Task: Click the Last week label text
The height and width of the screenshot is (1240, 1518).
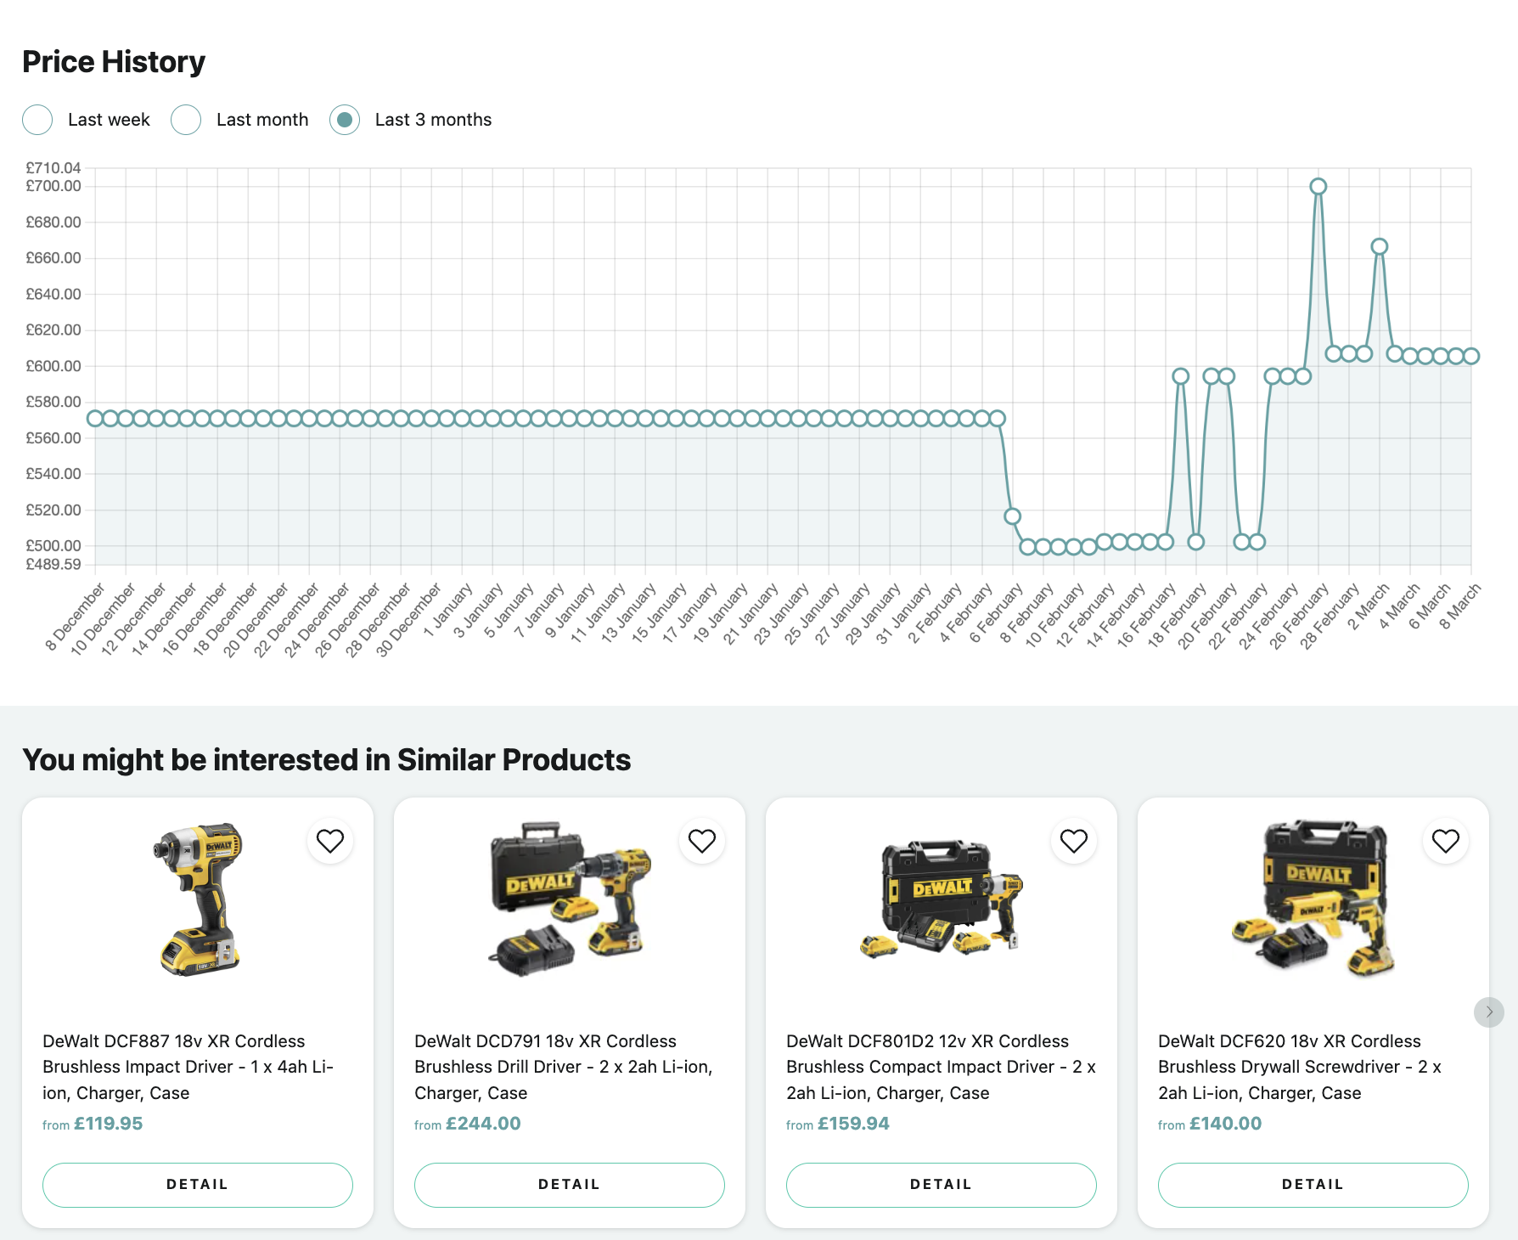Action: click(x=109, y=120)
